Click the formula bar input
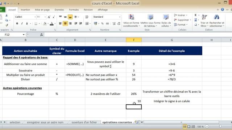This screenshot has width=232, height=130. click(x=138, y=35)
